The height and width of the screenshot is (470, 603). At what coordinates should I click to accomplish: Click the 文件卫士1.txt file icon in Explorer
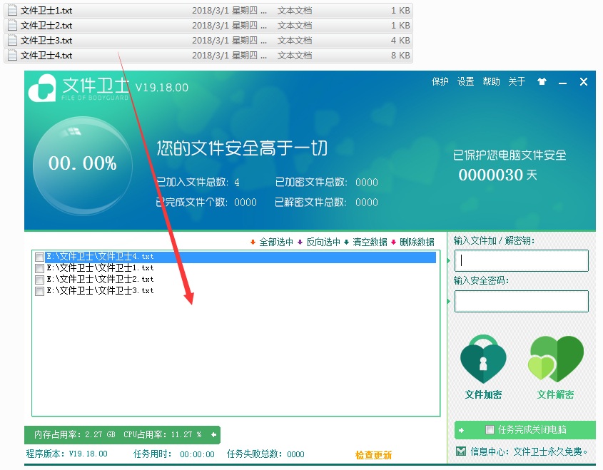tap(12, 10)
